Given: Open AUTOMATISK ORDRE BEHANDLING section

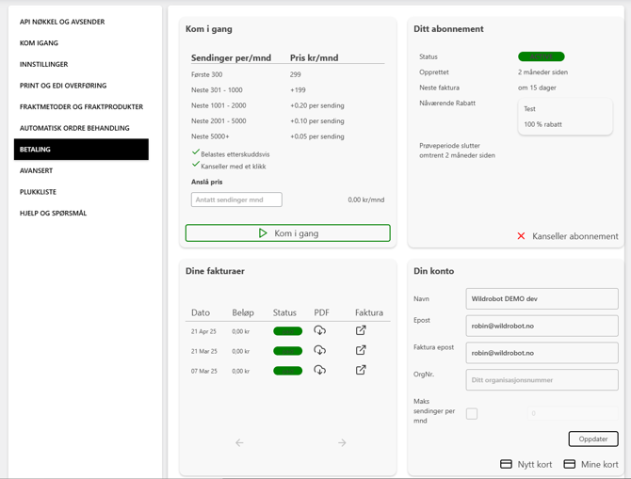Looking at the screenshot, I should tap(74, 128).
